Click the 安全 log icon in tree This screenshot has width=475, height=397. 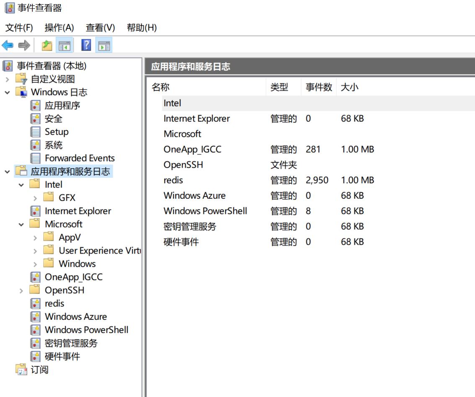point(36,119)
